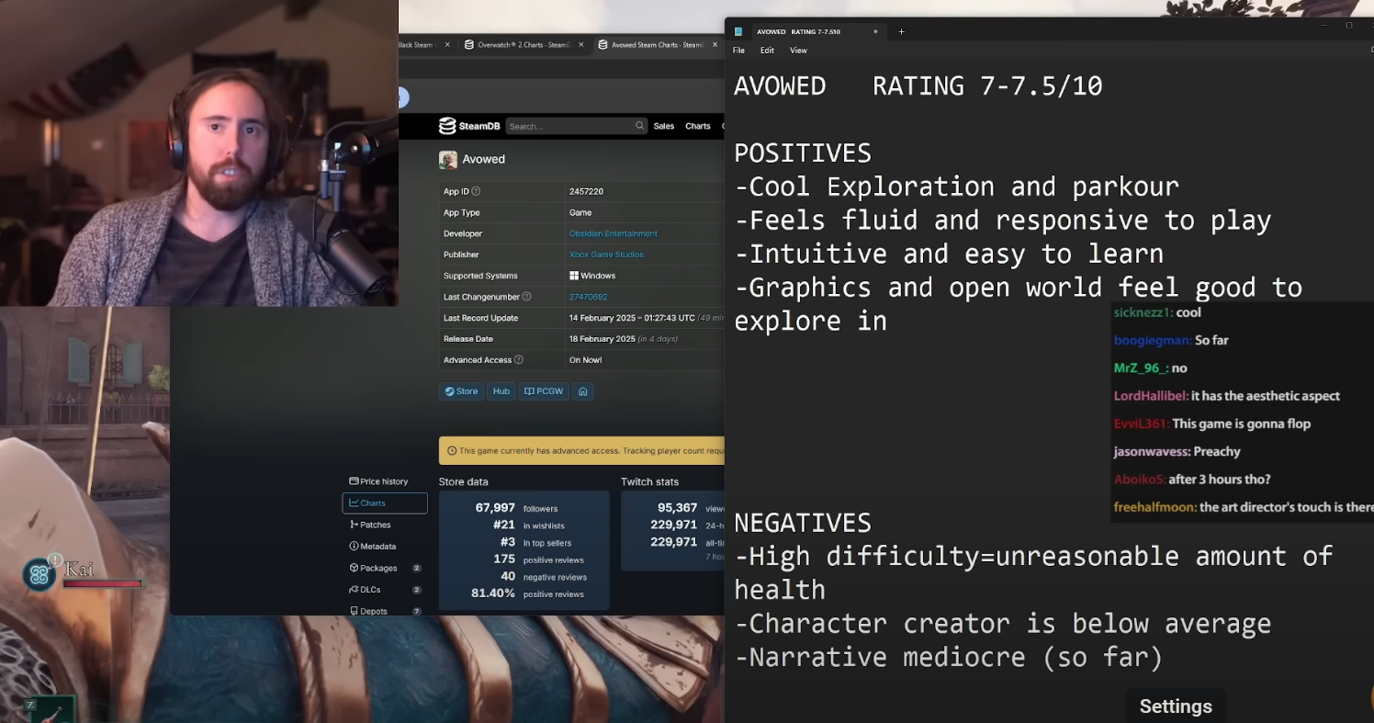Click the streamer webcam video overlay

[x=199, y=153]
